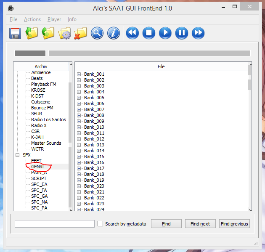Select GENRL in the archive tree
This screenshot has width=265, height=252.
point(38,167)
